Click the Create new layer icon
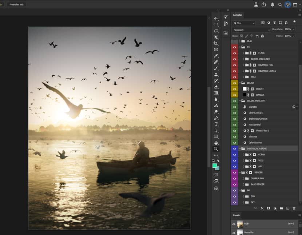Viewport: 302px width, 235px height. 287,208
